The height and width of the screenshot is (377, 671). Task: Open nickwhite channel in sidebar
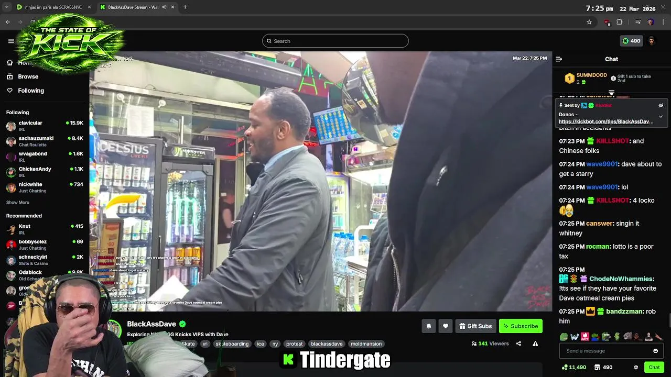(x=45, y=187)
